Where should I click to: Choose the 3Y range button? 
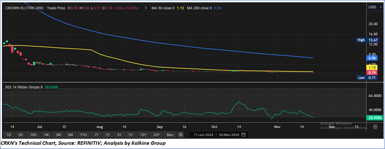(x=119, y=135)
